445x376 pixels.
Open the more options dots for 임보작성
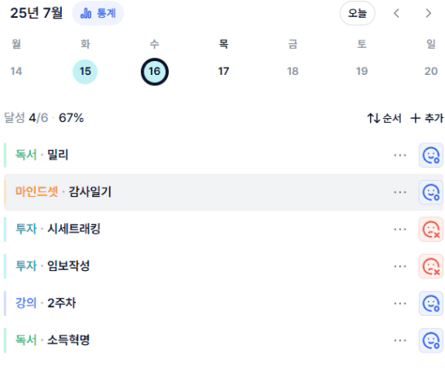[400, 266]
